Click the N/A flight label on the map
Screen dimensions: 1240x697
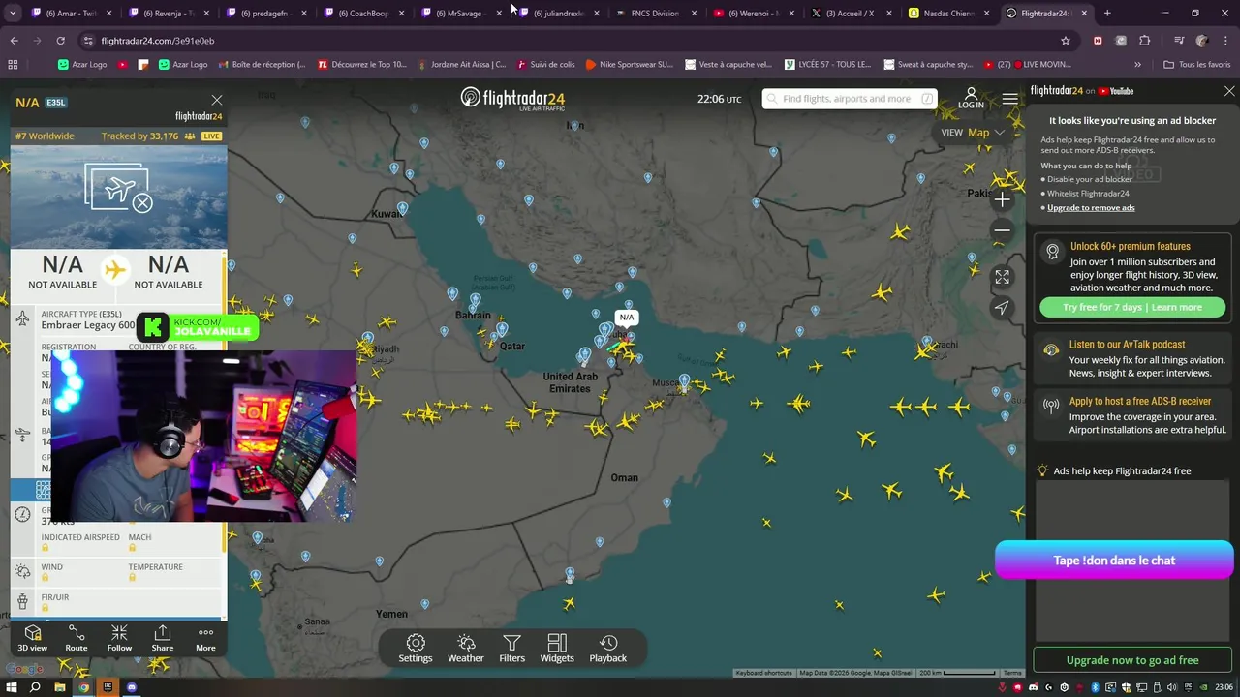[x=627, y=318]
